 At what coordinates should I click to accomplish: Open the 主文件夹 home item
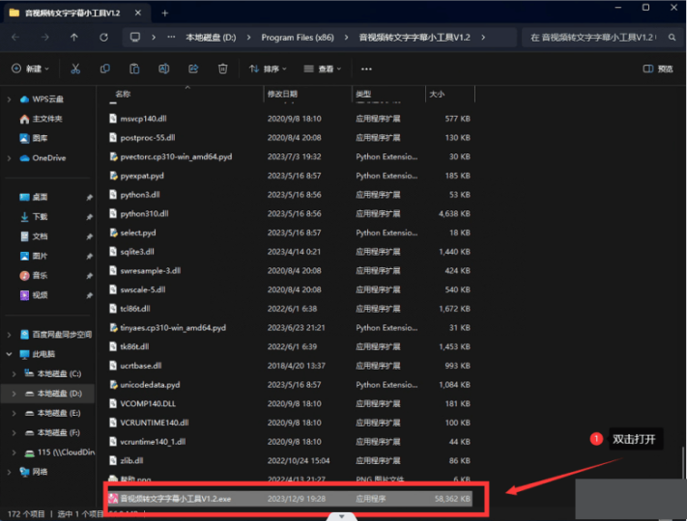(42, 119)
